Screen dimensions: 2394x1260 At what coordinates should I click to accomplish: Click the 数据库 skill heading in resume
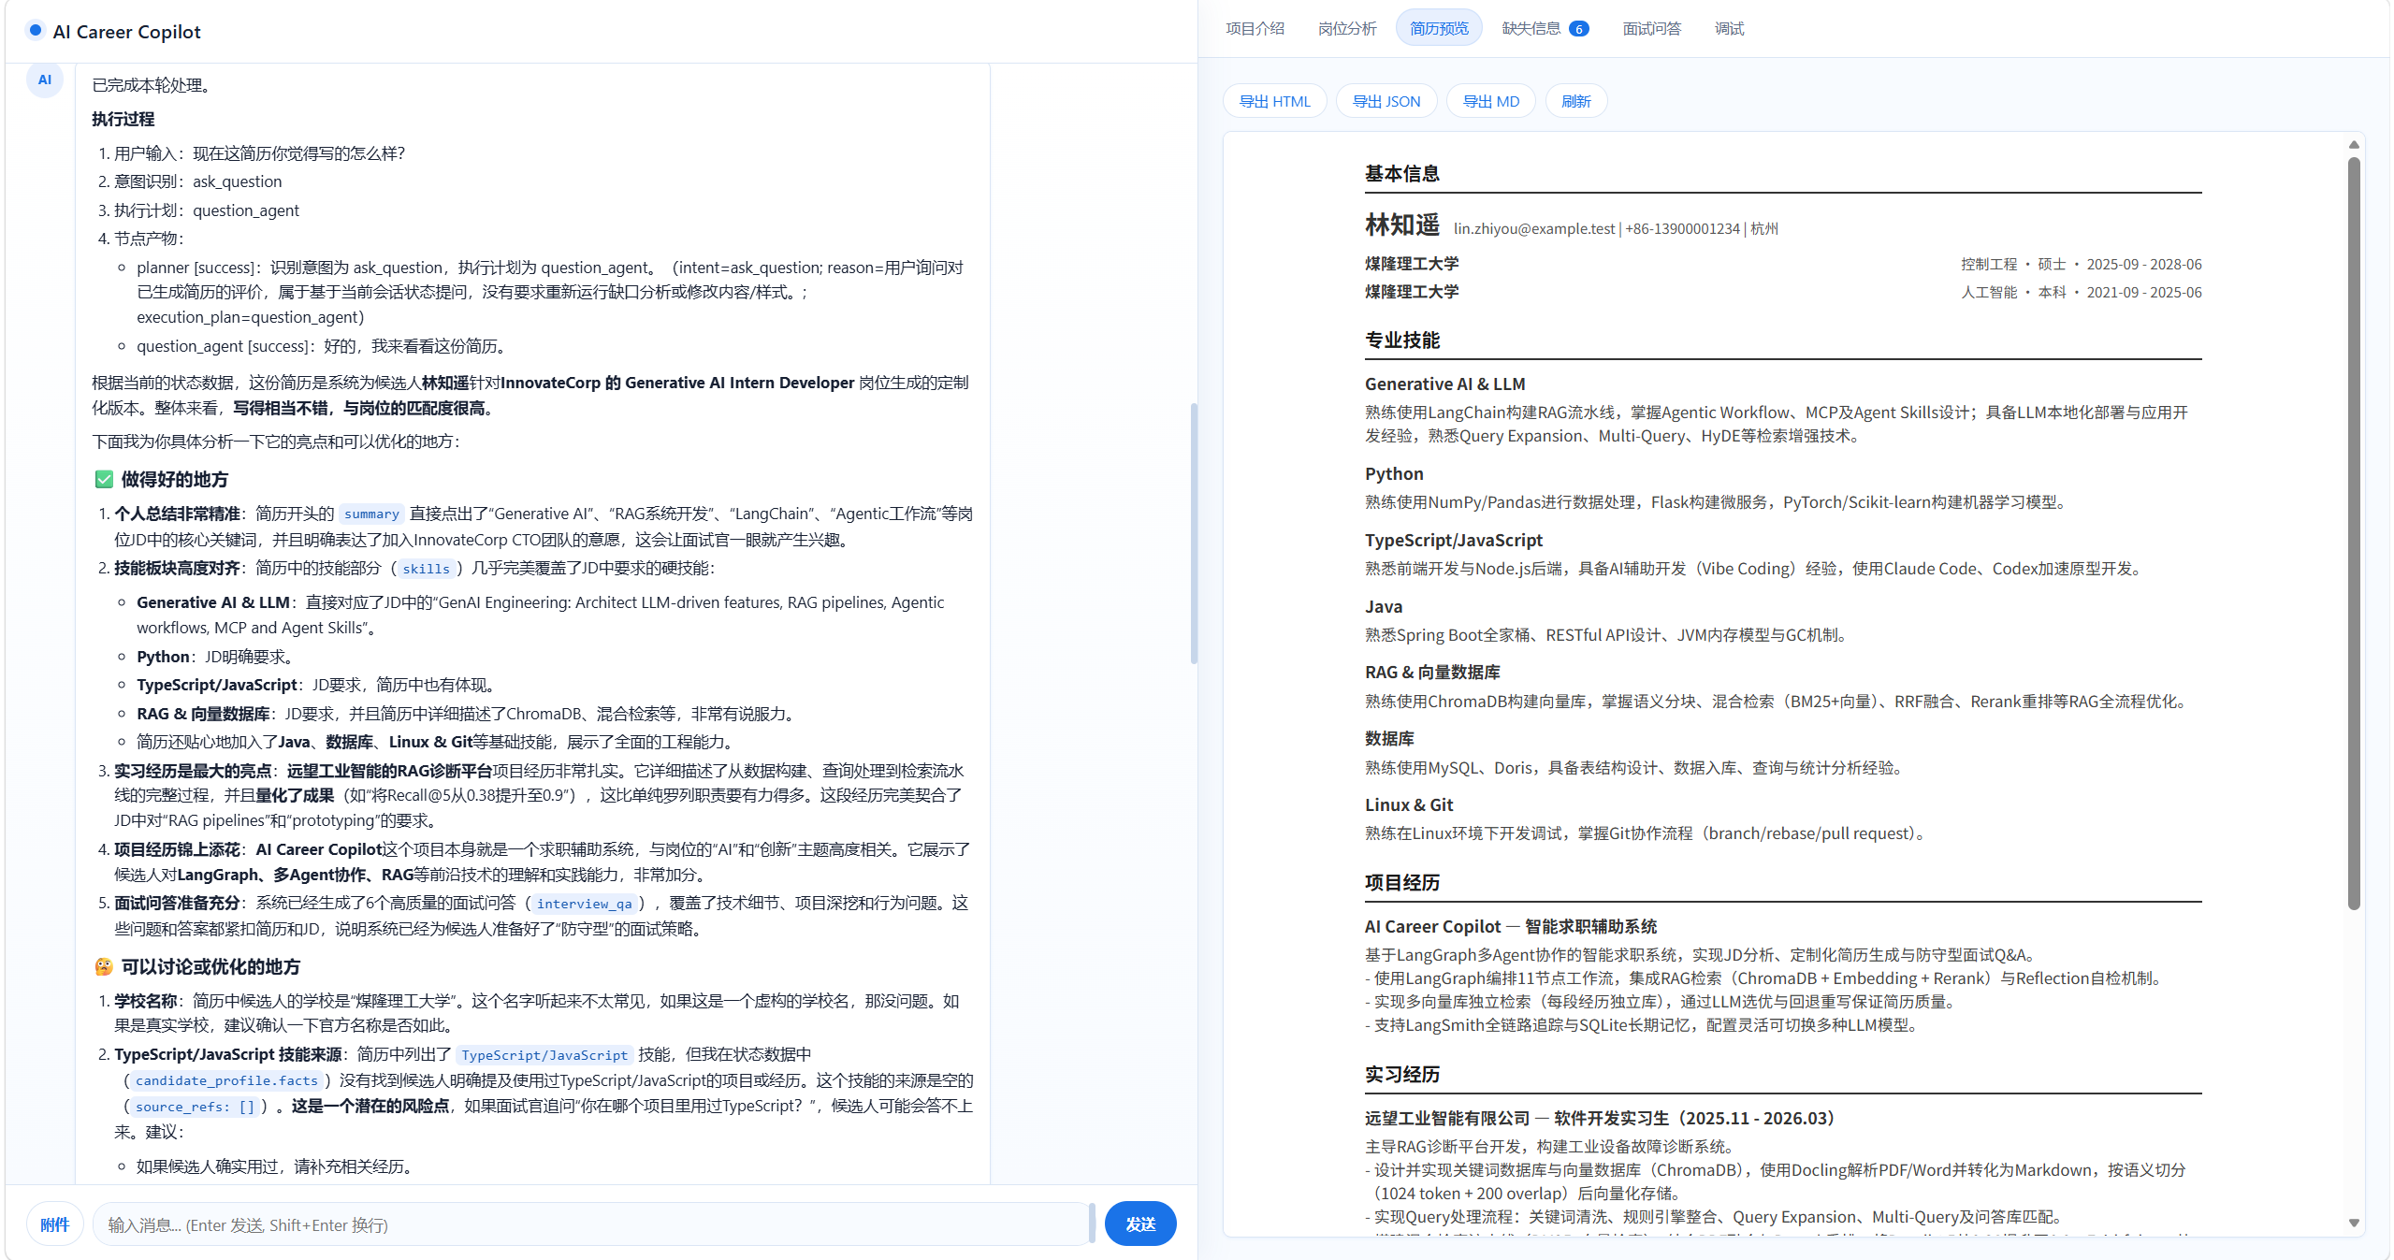1389,738
